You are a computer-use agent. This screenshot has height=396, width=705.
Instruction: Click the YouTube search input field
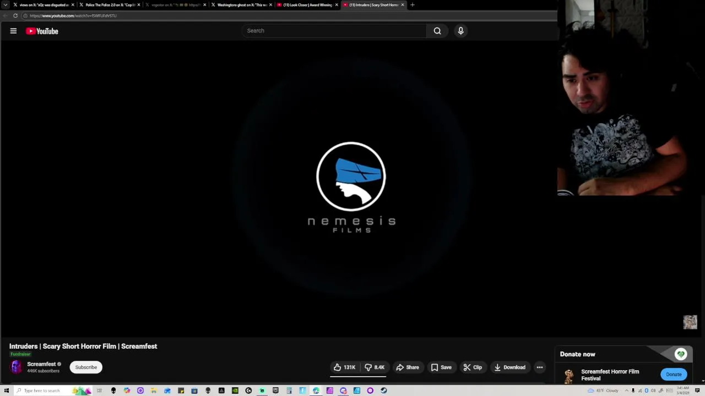tap(334, 31)
